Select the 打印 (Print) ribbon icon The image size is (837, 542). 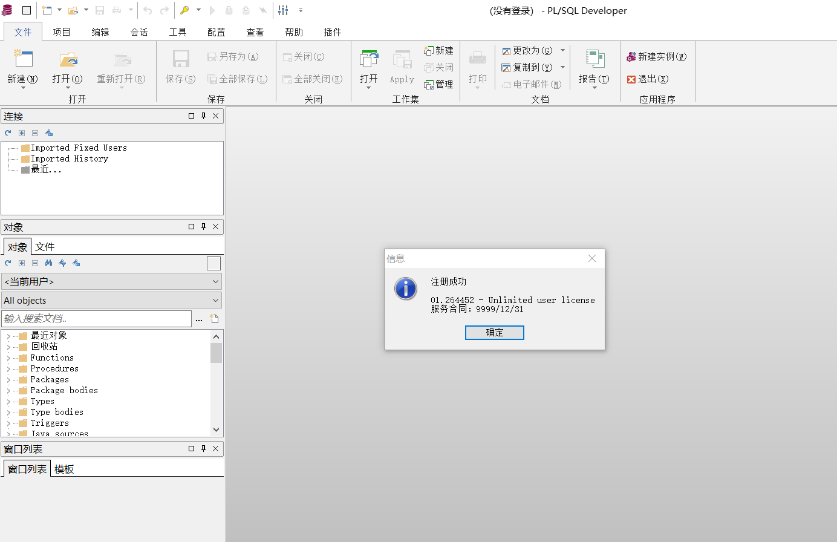tap(478, 67)
